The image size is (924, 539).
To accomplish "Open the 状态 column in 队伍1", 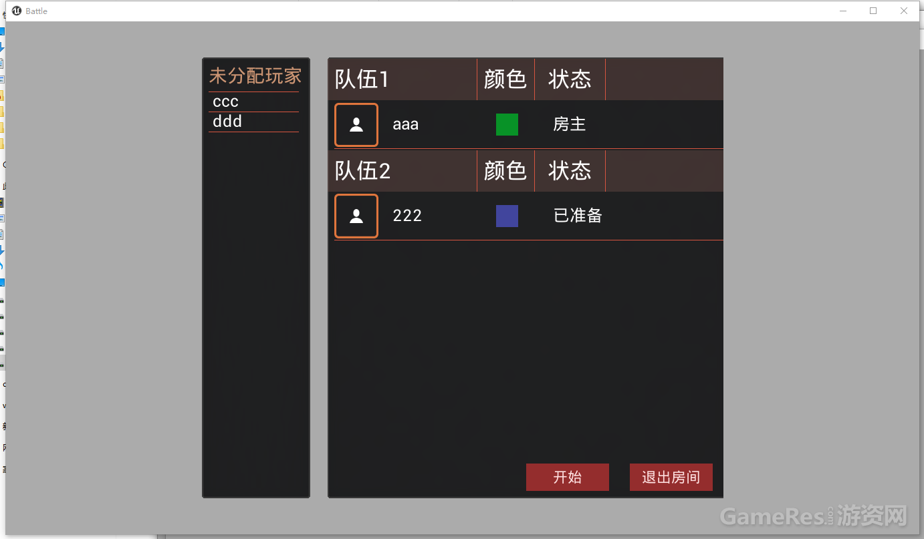I will [569, 79].
